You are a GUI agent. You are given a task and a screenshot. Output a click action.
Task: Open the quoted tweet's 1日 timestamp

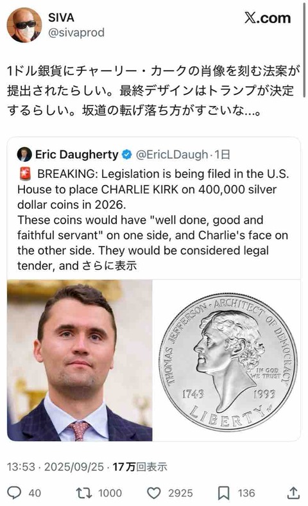(x=222, y=155)
